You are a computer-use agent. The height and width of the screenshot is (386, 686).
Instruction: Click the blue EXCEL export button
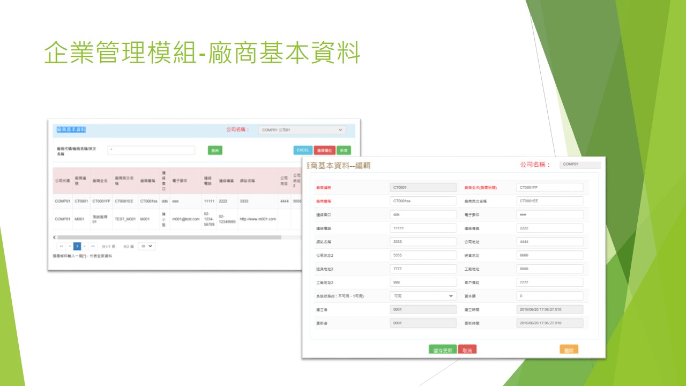[x=303, y=151]
